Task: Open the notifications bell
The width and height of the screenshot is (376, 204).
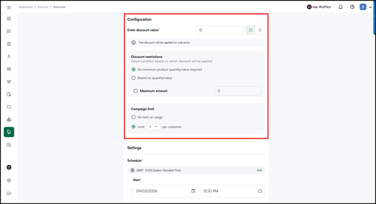Action: point(341,7)
